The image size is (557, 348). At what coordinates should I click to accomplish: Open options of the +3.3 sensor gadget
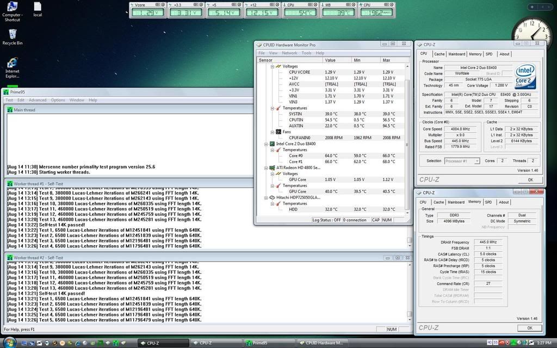(x=196, y=4)
